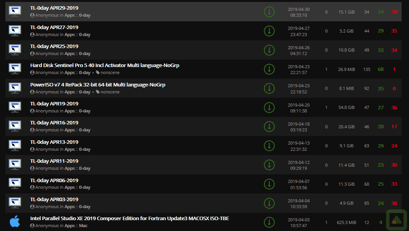Click the Mac category link in Intel row

pos(83,226)
